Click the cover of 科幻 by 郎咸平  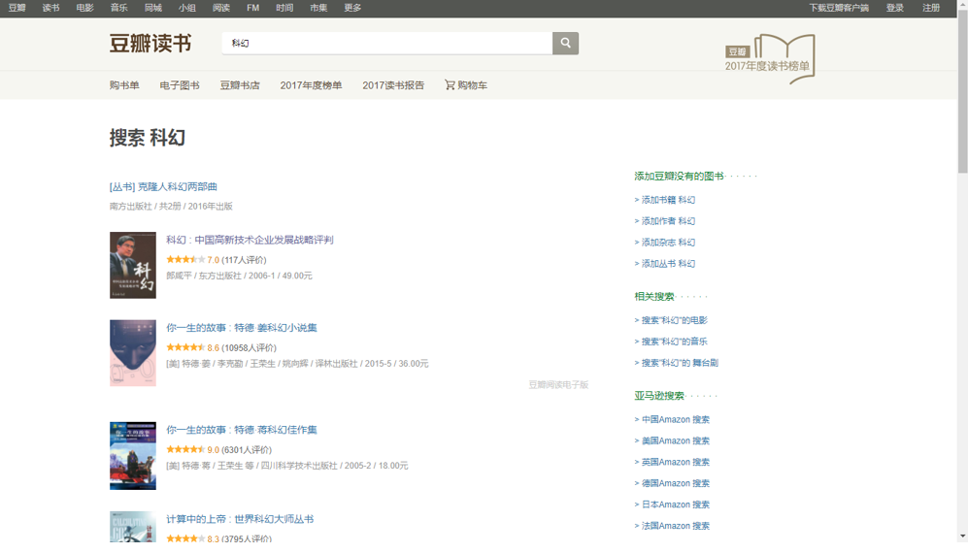133,265
